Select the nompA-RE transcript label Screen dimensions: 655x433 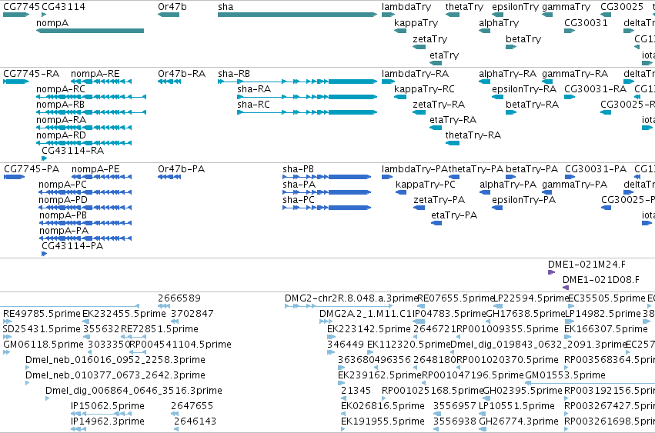(x=95, y=74)
